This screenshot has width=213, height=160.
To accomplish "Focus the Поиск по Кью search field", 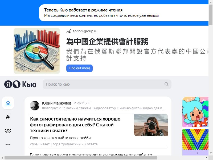I will click(107, 84).
